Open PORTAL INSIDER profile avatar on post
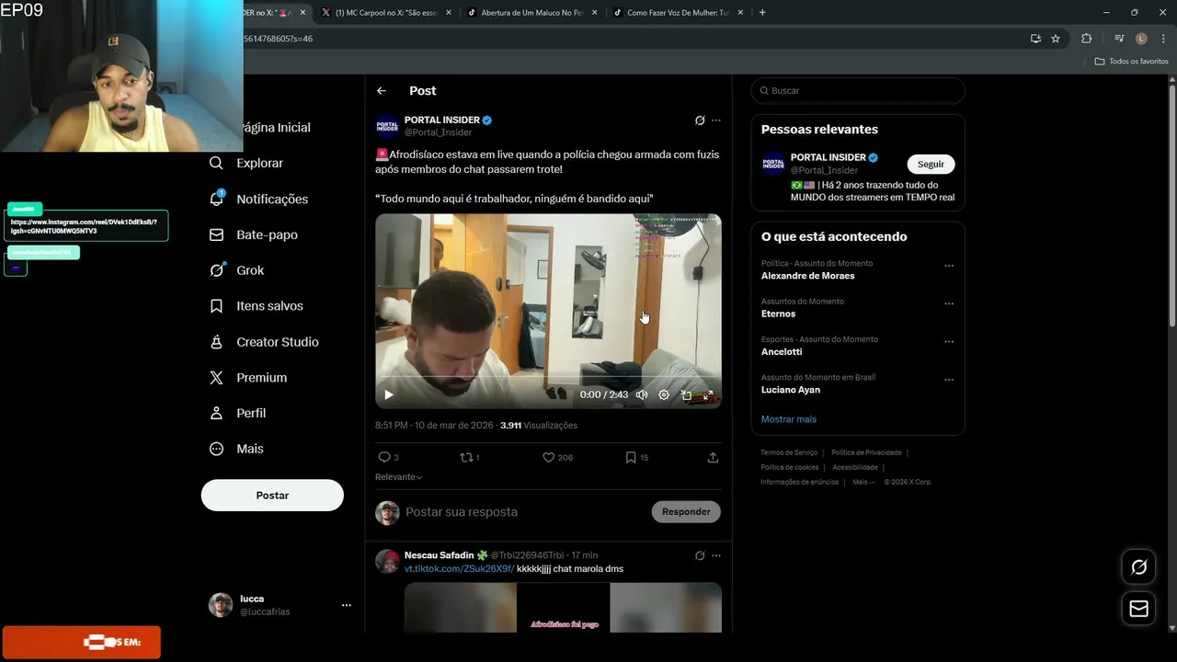This screenshot has width=1177, height=662. pyautogui.click(x=387, y=126)
